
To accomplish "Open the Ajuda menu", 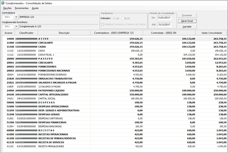I will pos(35,8).
